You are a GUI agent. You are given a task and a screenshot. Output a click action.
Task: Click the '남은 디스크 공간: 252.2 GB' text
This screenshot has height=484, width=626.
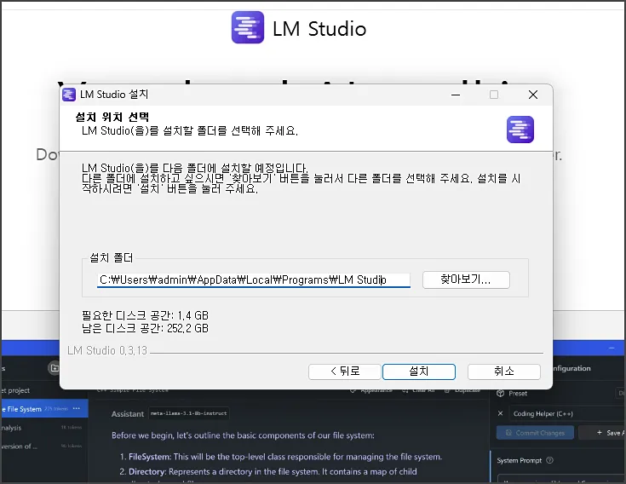[x=145, y=328]
